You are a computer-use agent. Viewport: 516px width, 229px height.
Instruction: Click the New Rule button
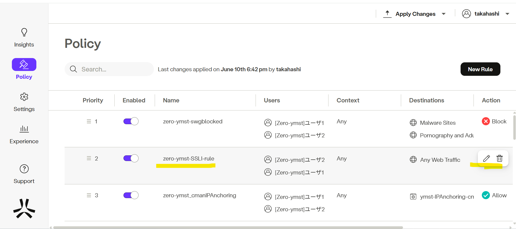point(480,69)
